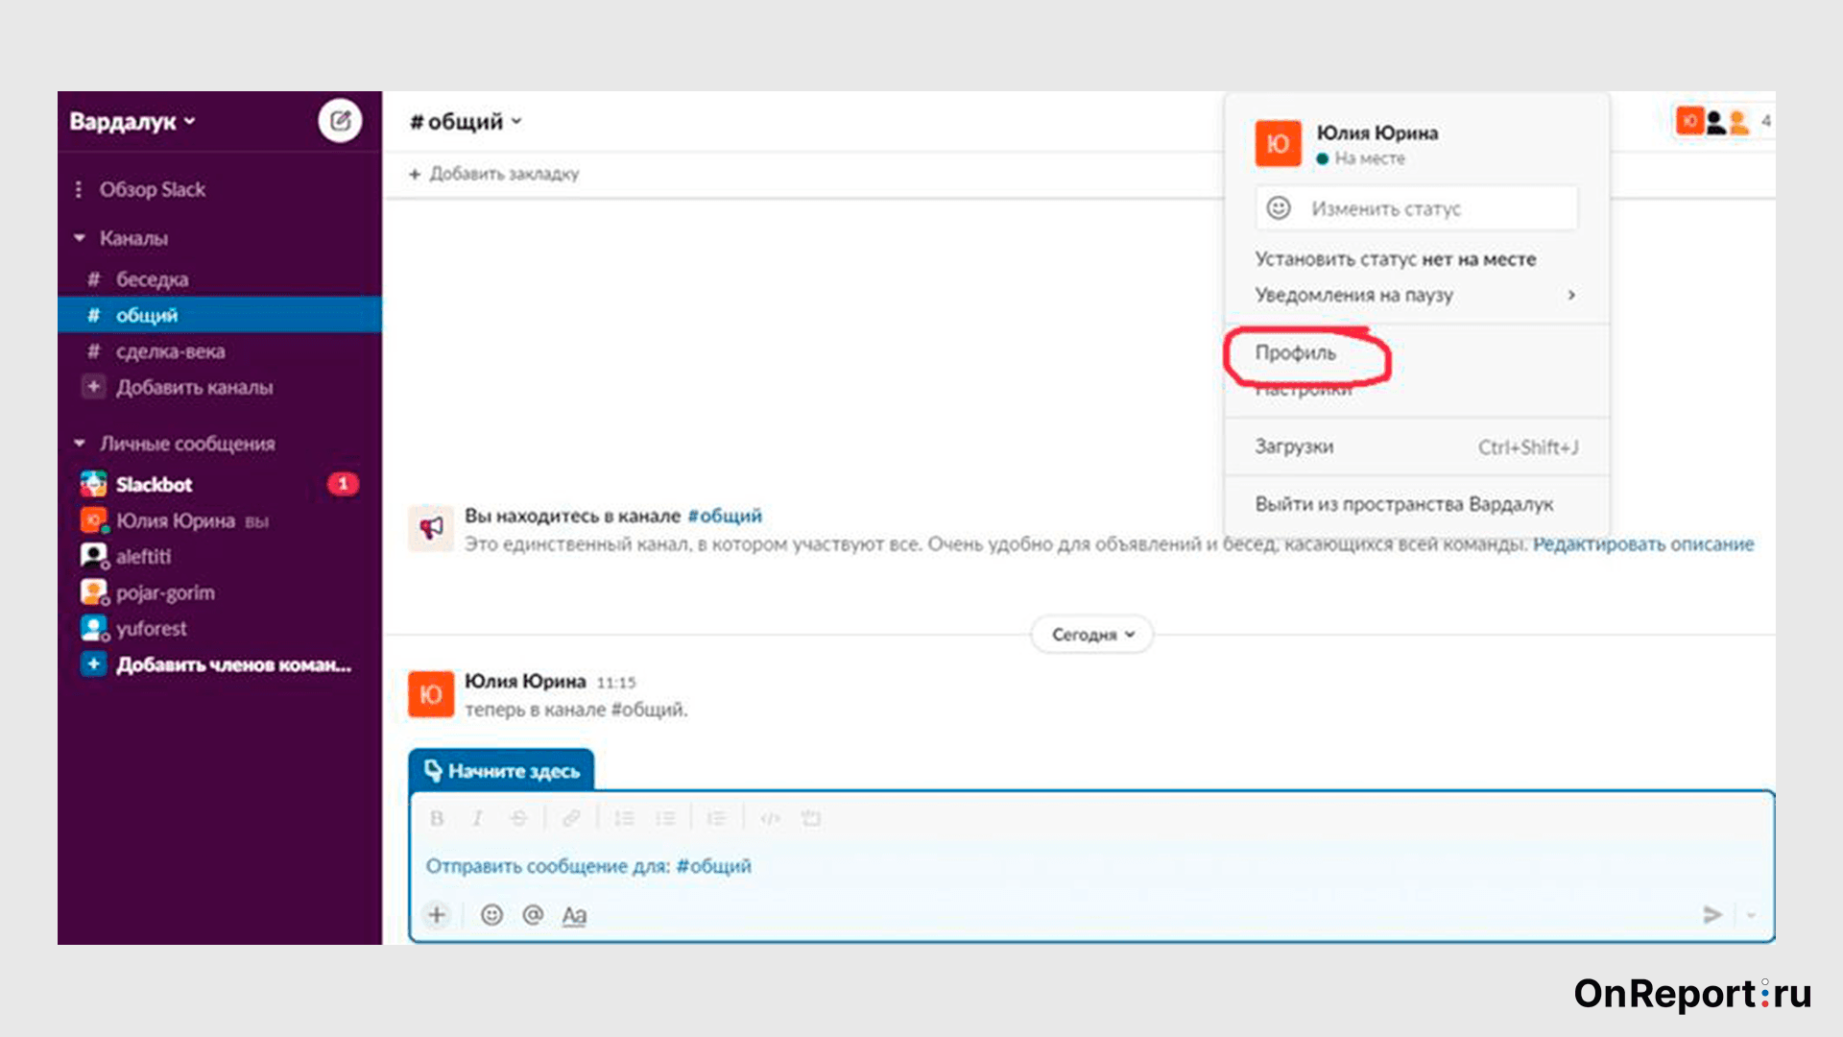
Task: Click the megaphone channel icon
Action: 430,528
